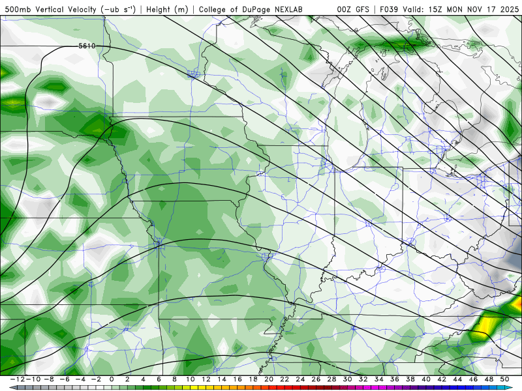Click the '4' colorbar value
Image resolution: width=522 pixels, height=391 pixels.
tap(143, 379)
